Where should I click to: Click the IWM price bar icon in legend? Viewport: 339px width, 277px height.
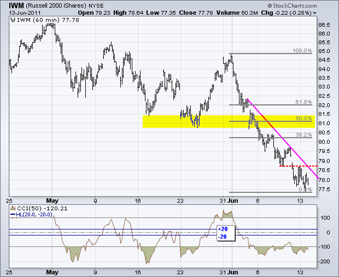(13, 20)
